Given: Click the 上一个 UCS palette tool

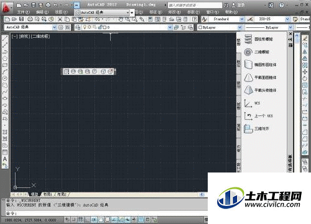Looking at the screenshot, I should click(x=258, y=116).
